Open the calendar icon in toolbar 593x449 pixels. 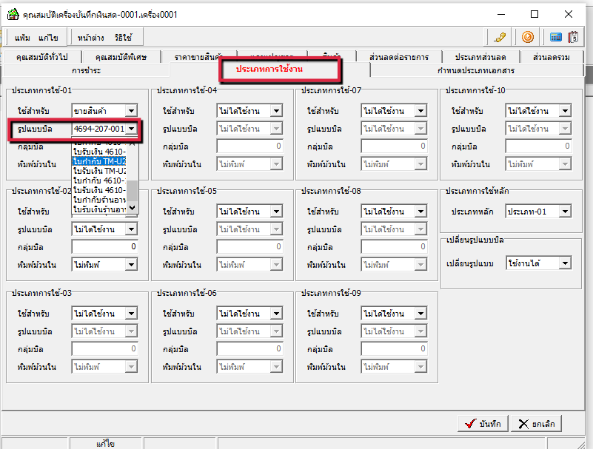click(572, 36)
